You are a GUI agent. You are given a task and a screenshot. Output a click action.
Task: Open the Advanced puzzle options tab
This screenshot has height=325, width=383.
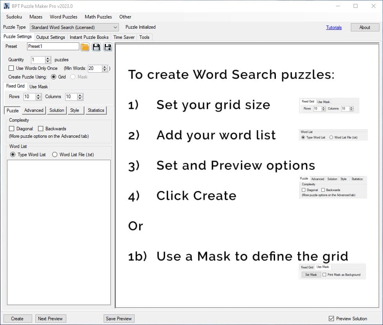34,110
